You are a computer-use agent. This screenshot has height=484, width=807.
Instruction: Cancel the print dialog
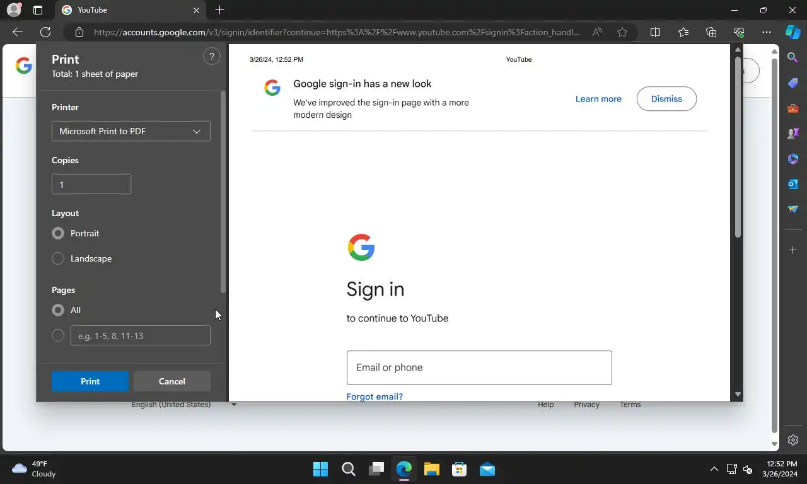click(172, 381)
